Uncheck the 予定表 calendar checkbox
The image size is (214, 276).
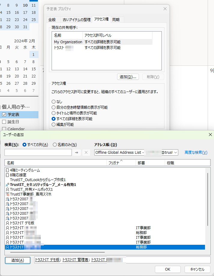click(x=4, y=114)
